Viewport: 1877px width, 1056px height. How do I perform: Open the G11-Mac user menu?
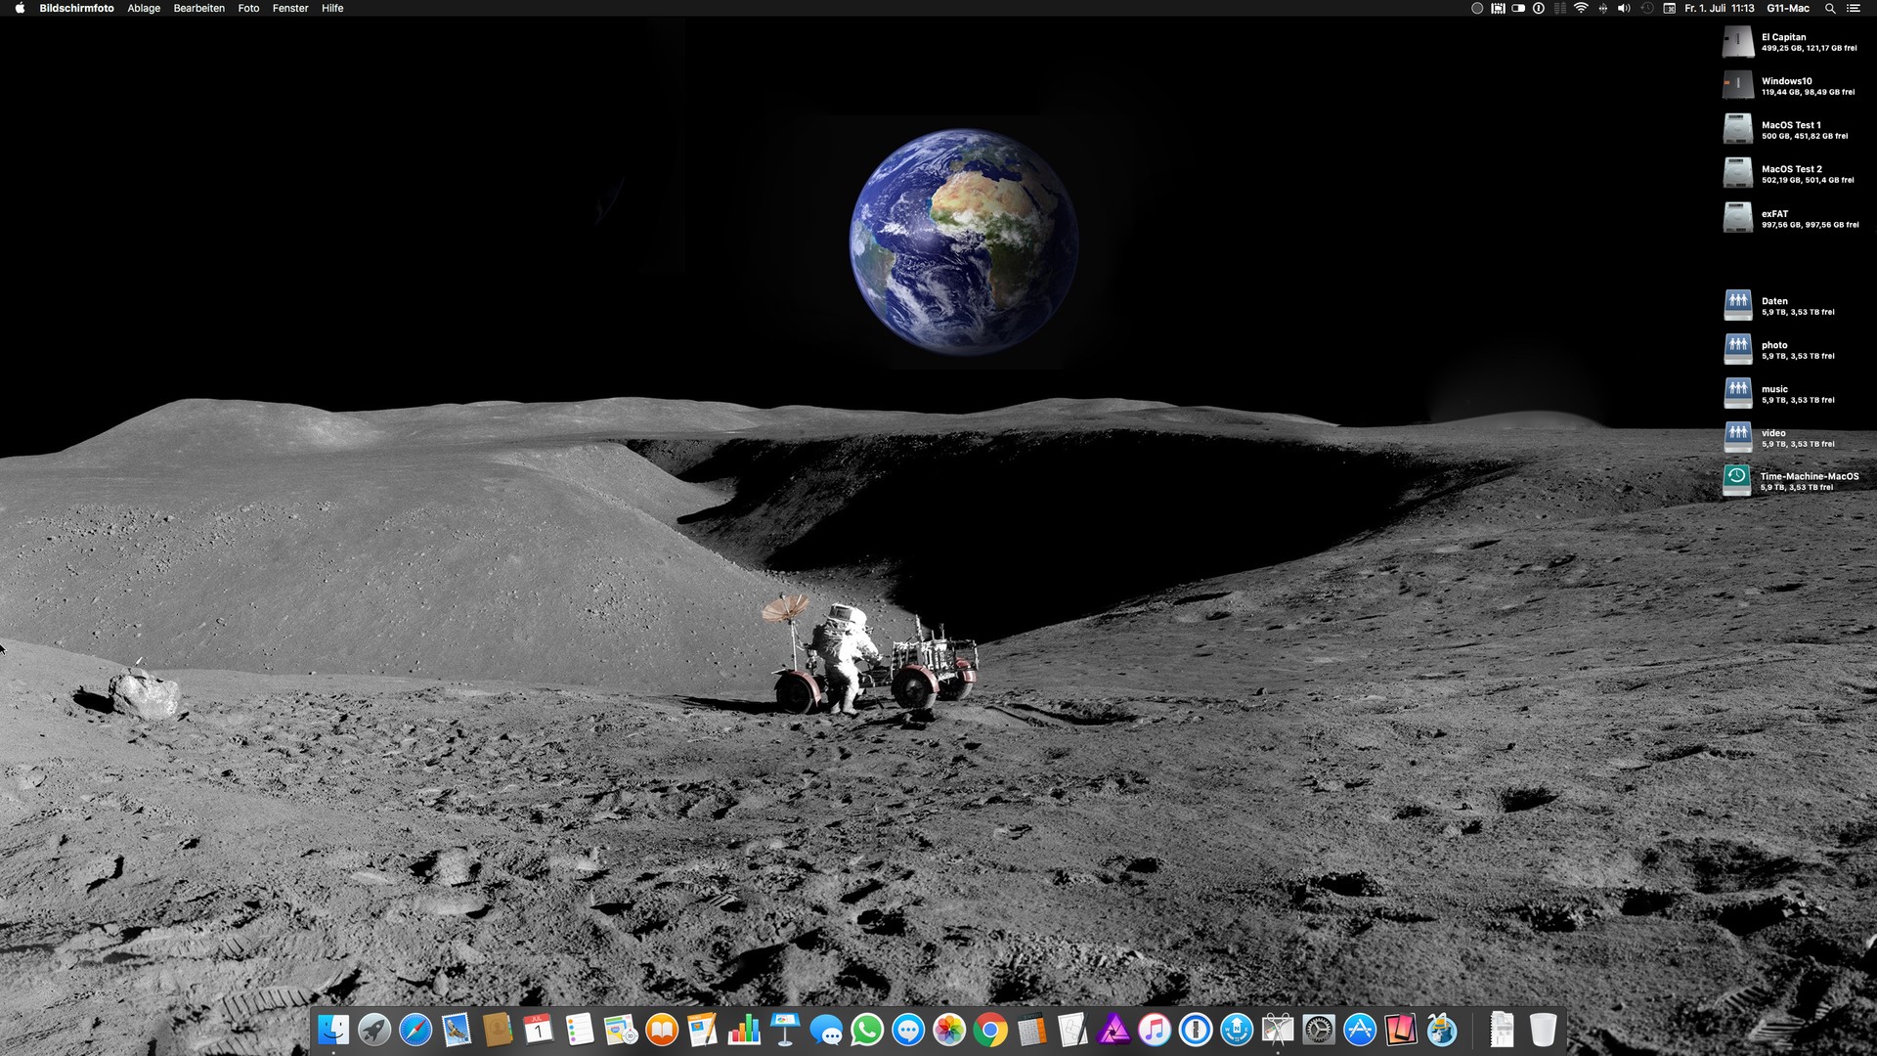point(1788,8)
